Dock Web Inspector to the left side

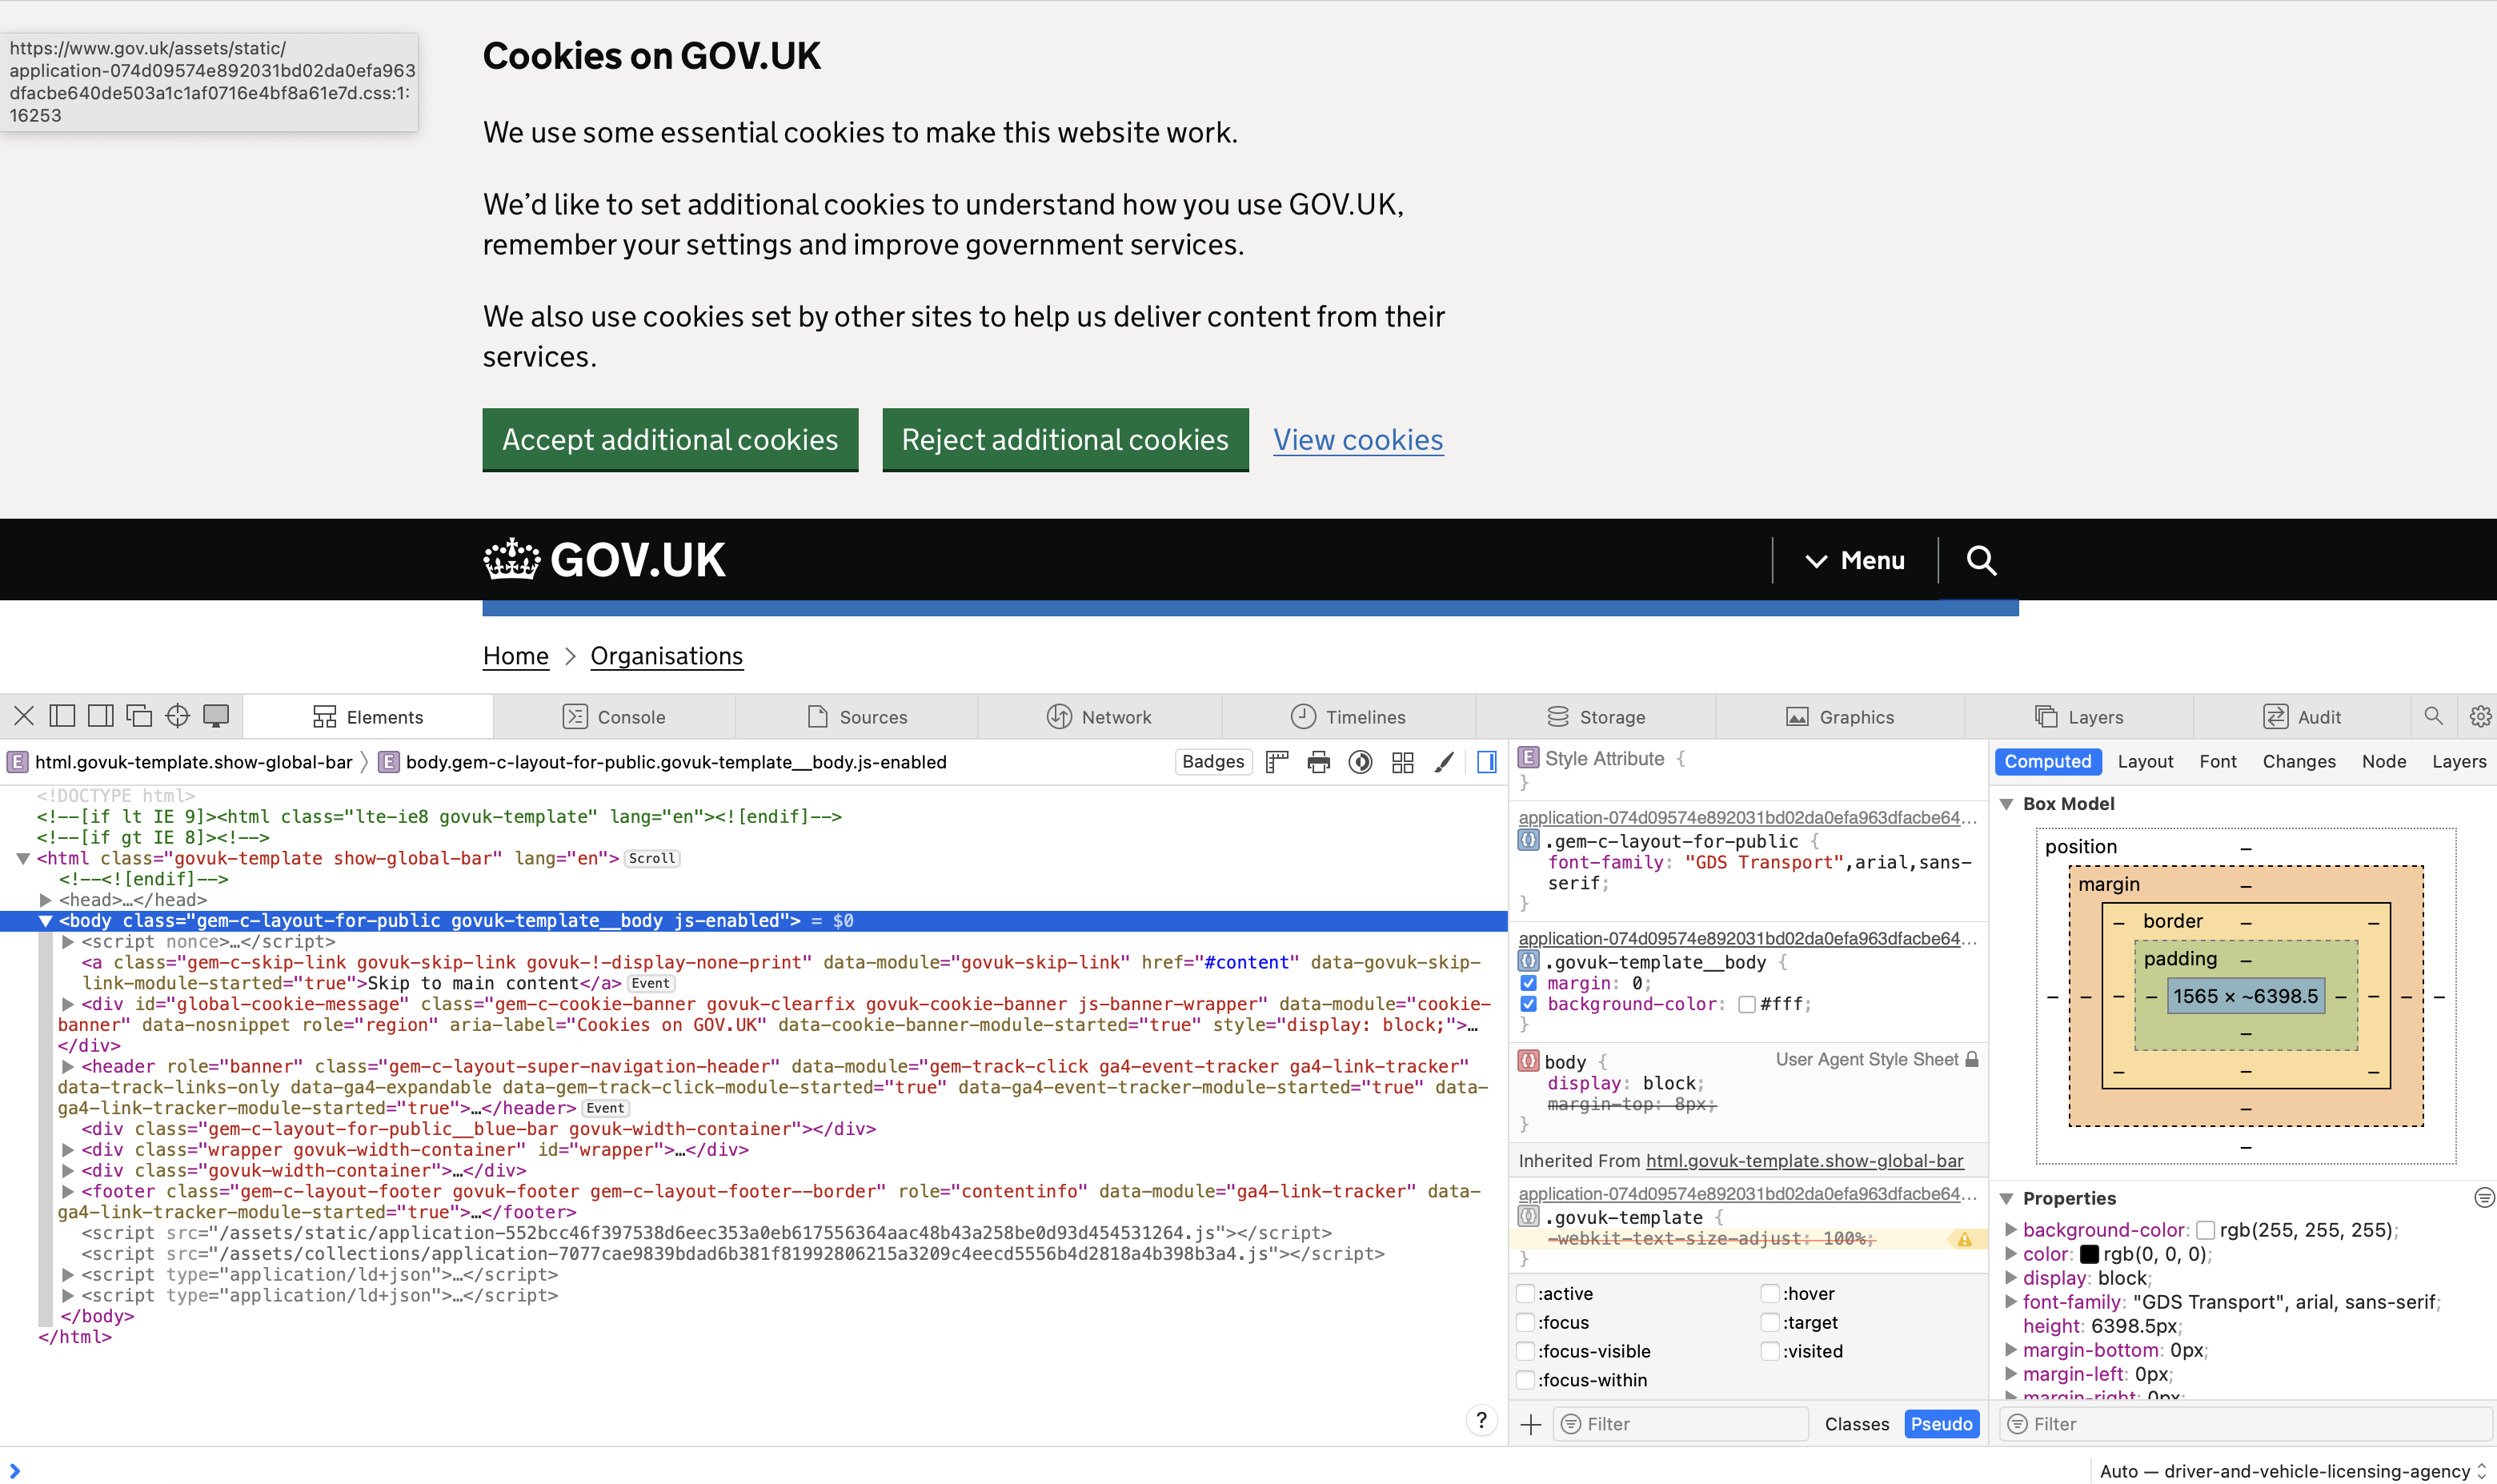point(62,716)
